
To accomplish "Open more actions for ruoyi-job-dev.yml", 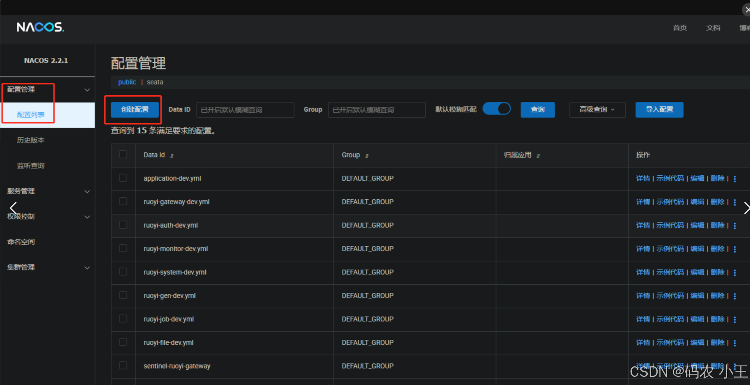I will click(735, 320).
